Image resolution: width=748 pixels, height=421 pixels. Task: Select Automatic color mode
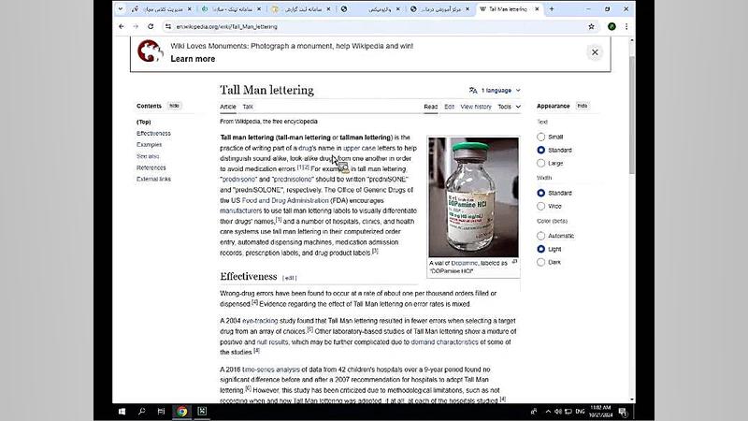click(x=540, y=236)
